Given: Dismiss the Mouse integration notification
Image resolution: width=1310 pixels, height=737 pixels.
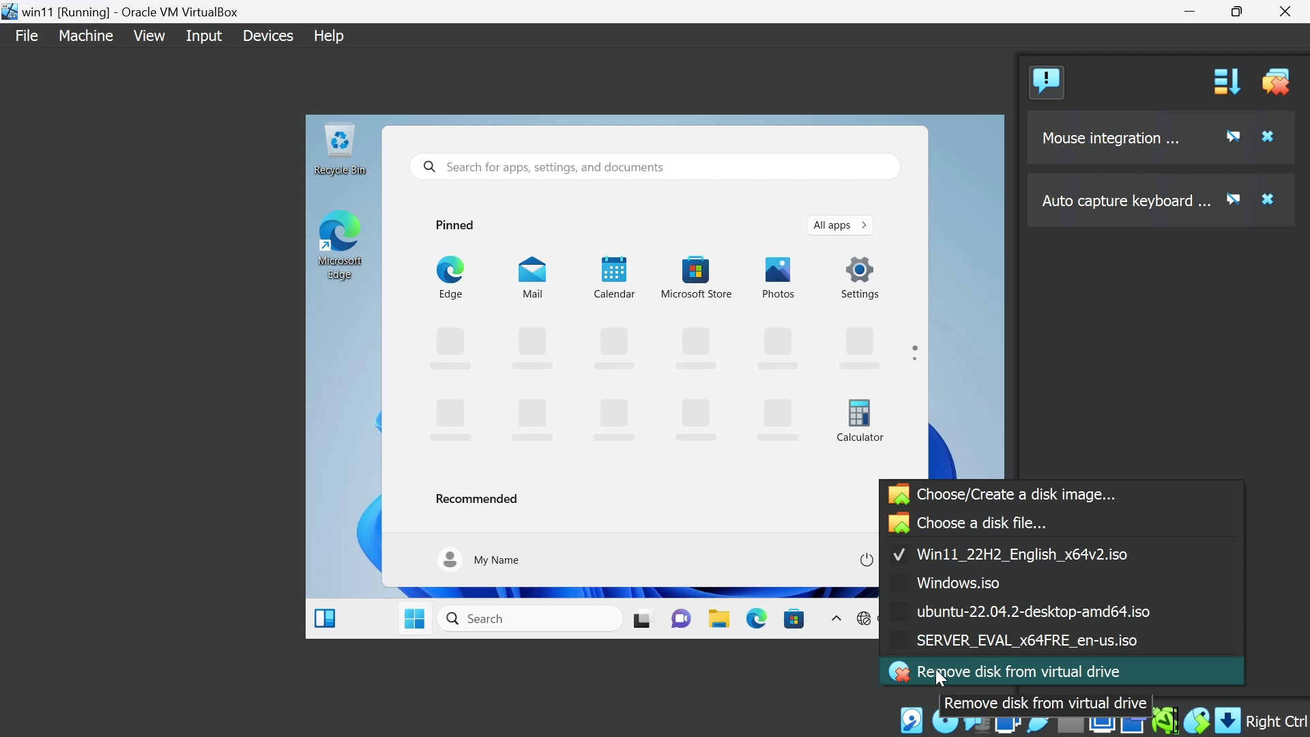Looking at the screenshot, I should [1268, 137].
